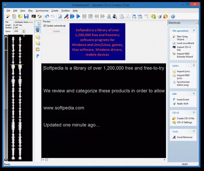Click the Zoom value field showing 1000
Image resolution: width=204 pixels, height=171 pixels.
[18, 31]
